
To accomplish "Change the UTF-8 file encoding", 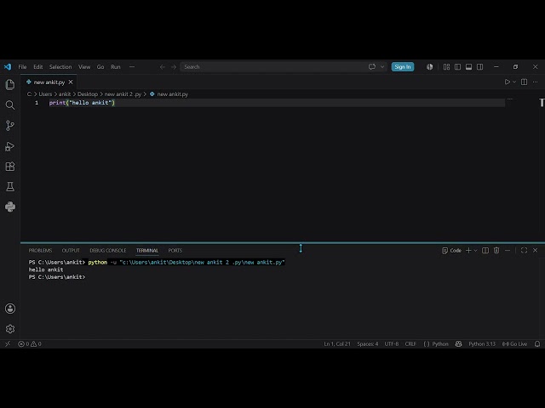I will pos(392,343).
